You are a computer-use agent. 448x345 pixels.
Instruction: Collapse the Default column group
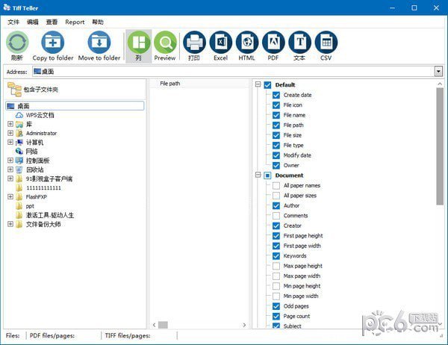pos(258,85)
